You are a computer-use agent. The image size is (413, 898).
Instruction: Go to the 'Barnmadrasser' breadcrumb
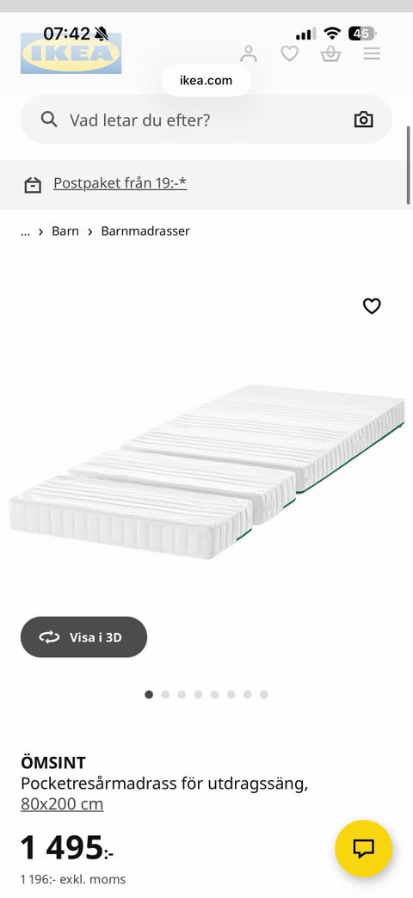tap(145, 231)
